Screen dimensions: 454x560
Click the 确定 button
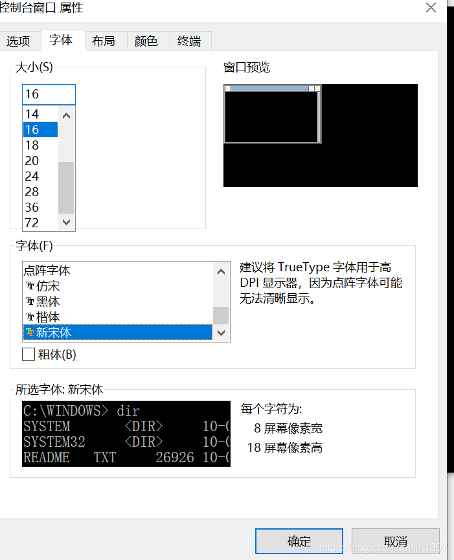click(299, 541)
